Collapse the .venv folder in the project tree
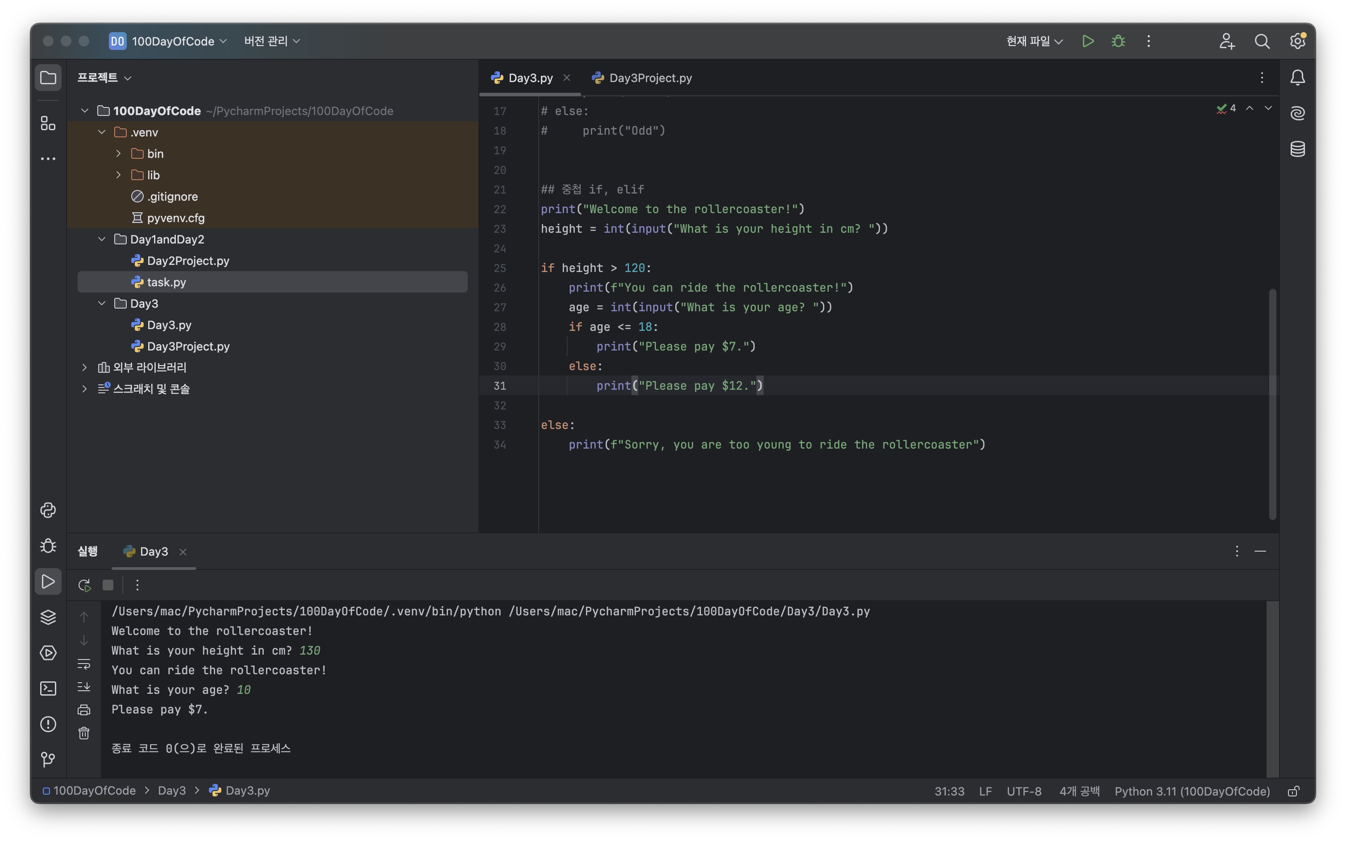The image size is (1346, 841). point(102,132)
